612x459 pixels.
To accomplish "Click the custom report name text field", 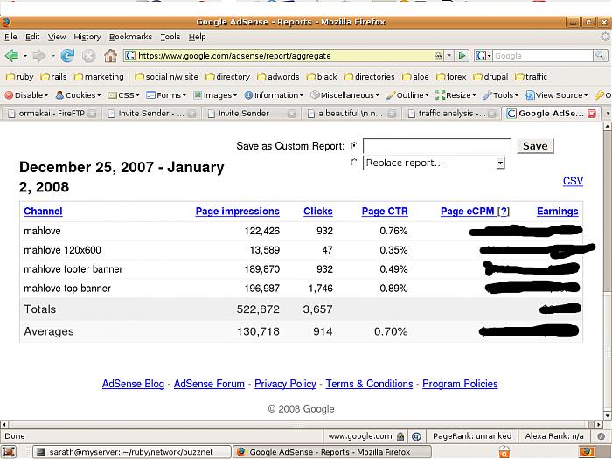I will [436, 146].
